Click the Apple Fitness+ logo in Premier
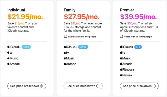167x97 pixels. point(127,70)
